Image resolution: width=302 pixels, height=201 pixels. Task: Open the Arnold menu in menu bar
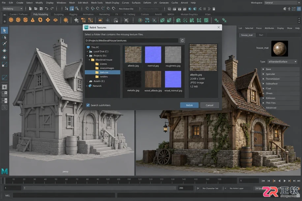point(184,3)
